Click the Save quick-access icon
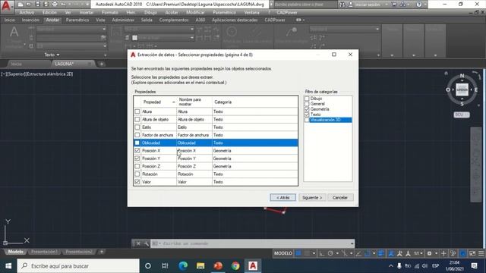 pos(37,5)
